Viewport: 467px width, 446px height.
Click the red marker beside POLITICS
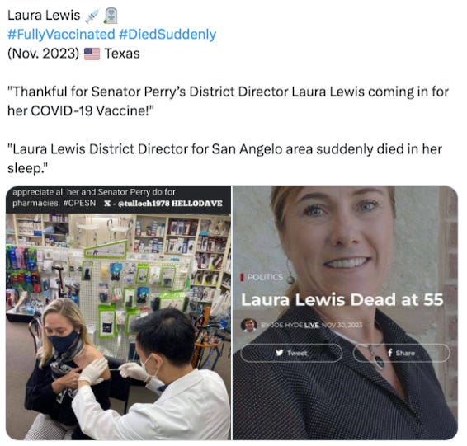pos(242,277)
